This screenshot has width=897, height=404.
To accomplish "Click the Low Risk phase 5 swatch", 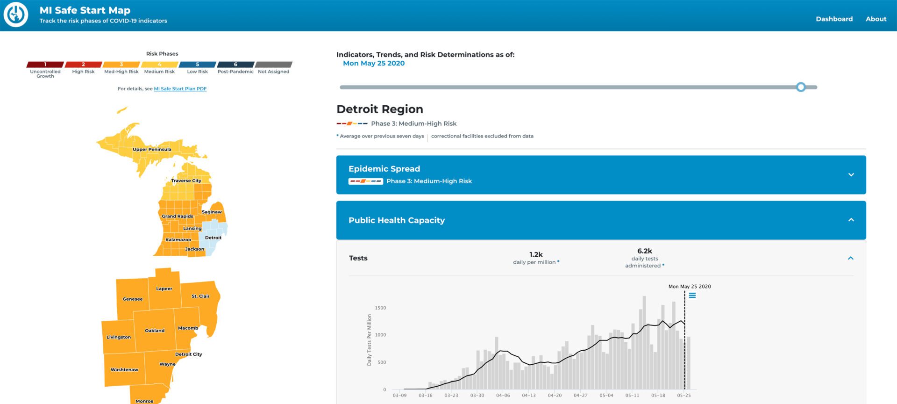I will point(197,65).
